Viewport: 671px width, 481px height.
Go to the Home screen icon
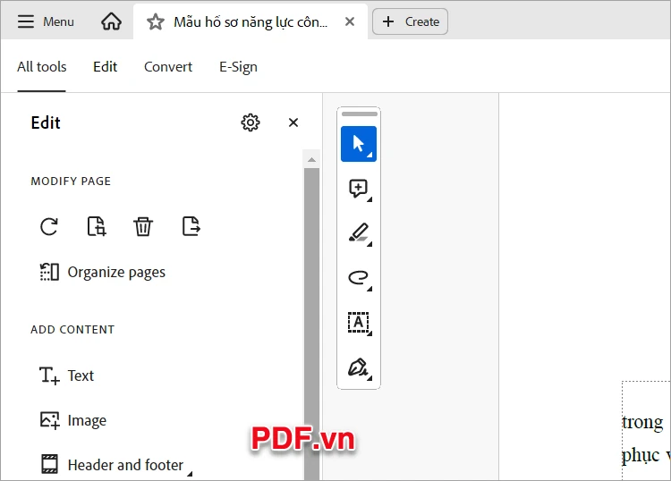[x=111, y=21]
